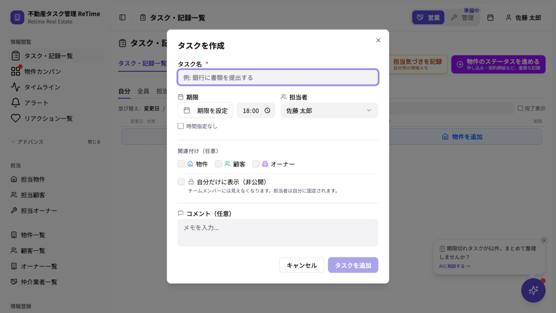Check the オーナー association checkbox

(x=256, y=164)
